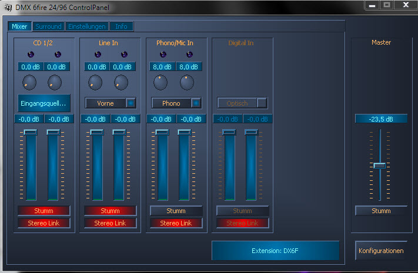This screenshot has height=273, width=418.
Task: Click Phono/Mic In right fader handle
Action: pyautogui.click(x=185, y=132)
